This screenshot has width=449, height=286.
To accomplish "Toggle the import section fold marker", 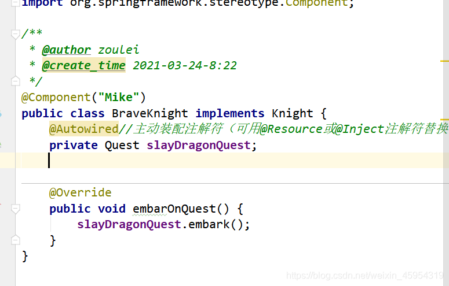I will pos(15,3).
